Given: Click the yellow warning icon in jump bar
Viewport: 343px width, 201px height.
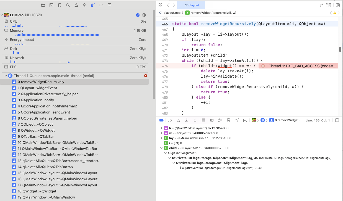Looking at the screenshot, I should click(x=334, y=13).
